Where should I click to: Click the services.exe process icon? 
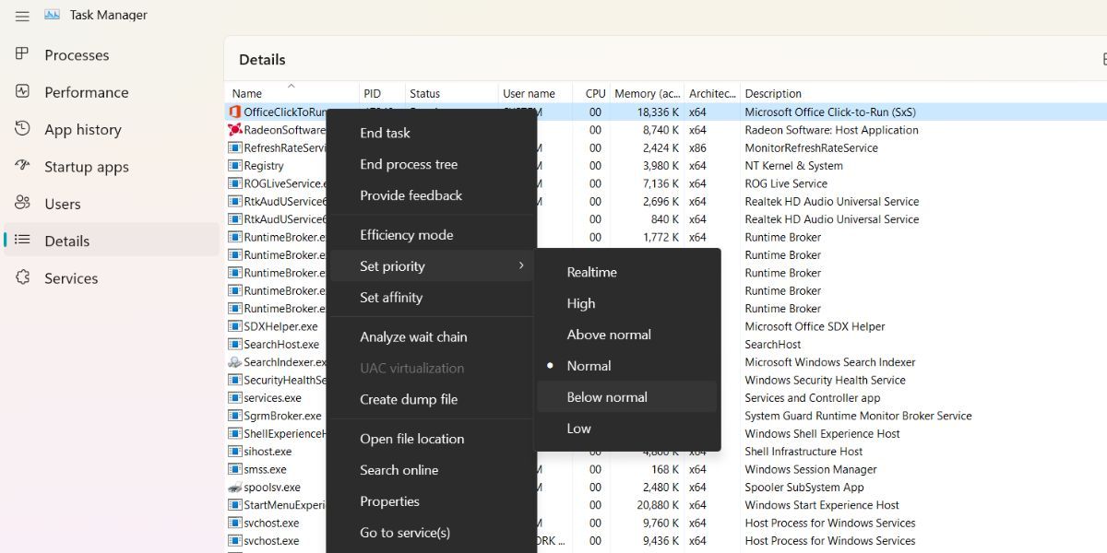coord(235,398)
